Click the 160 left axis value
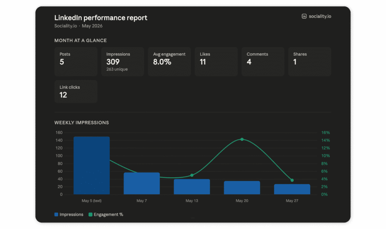This screenshot has width=386, height=229. [x=59, y=133]
